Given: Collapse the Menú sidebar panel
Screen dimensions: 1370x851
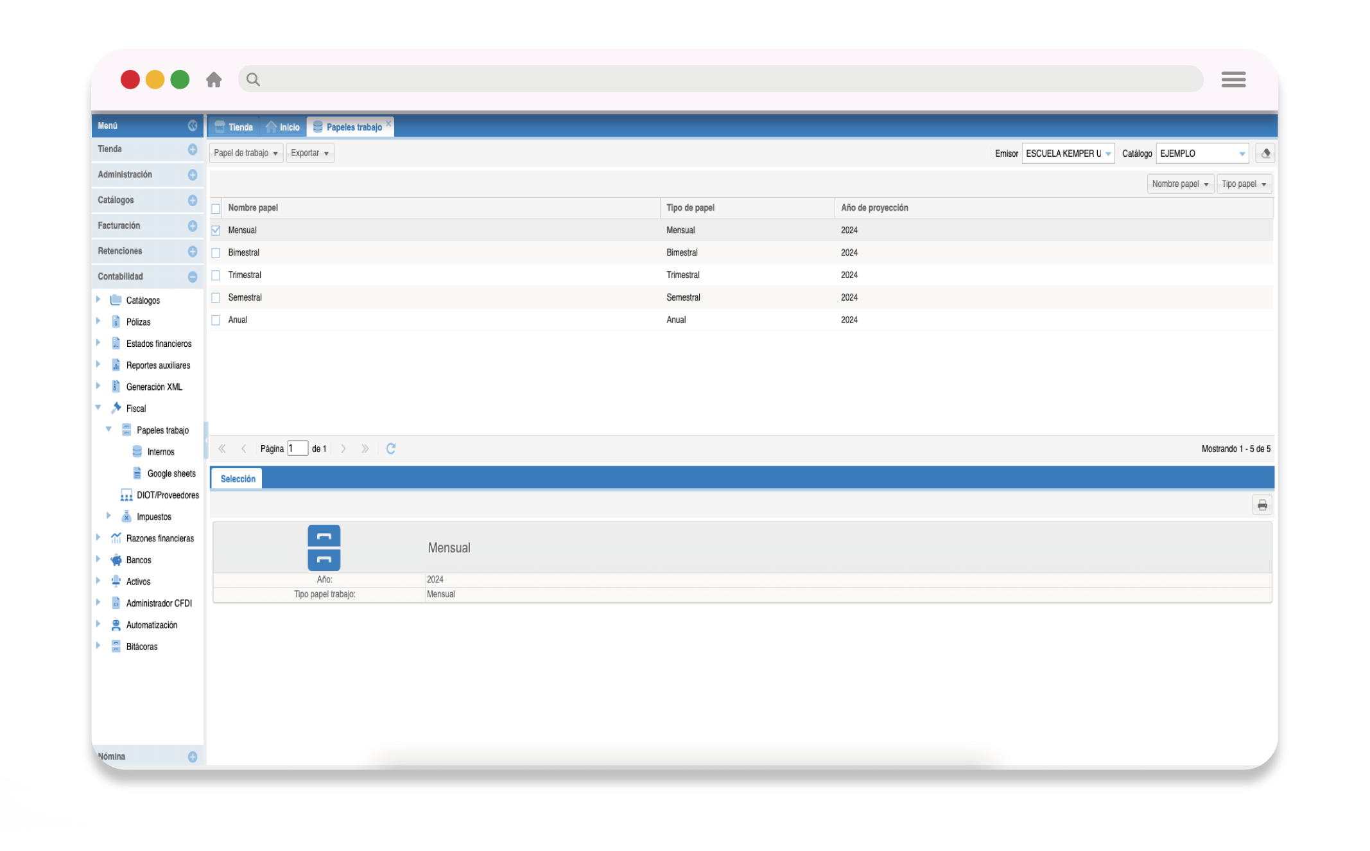Looking at the screenshot, I should pos(192,126).
